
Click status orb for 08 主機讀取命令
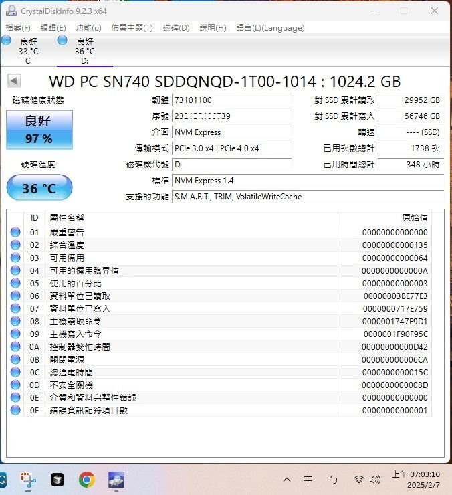15,321
